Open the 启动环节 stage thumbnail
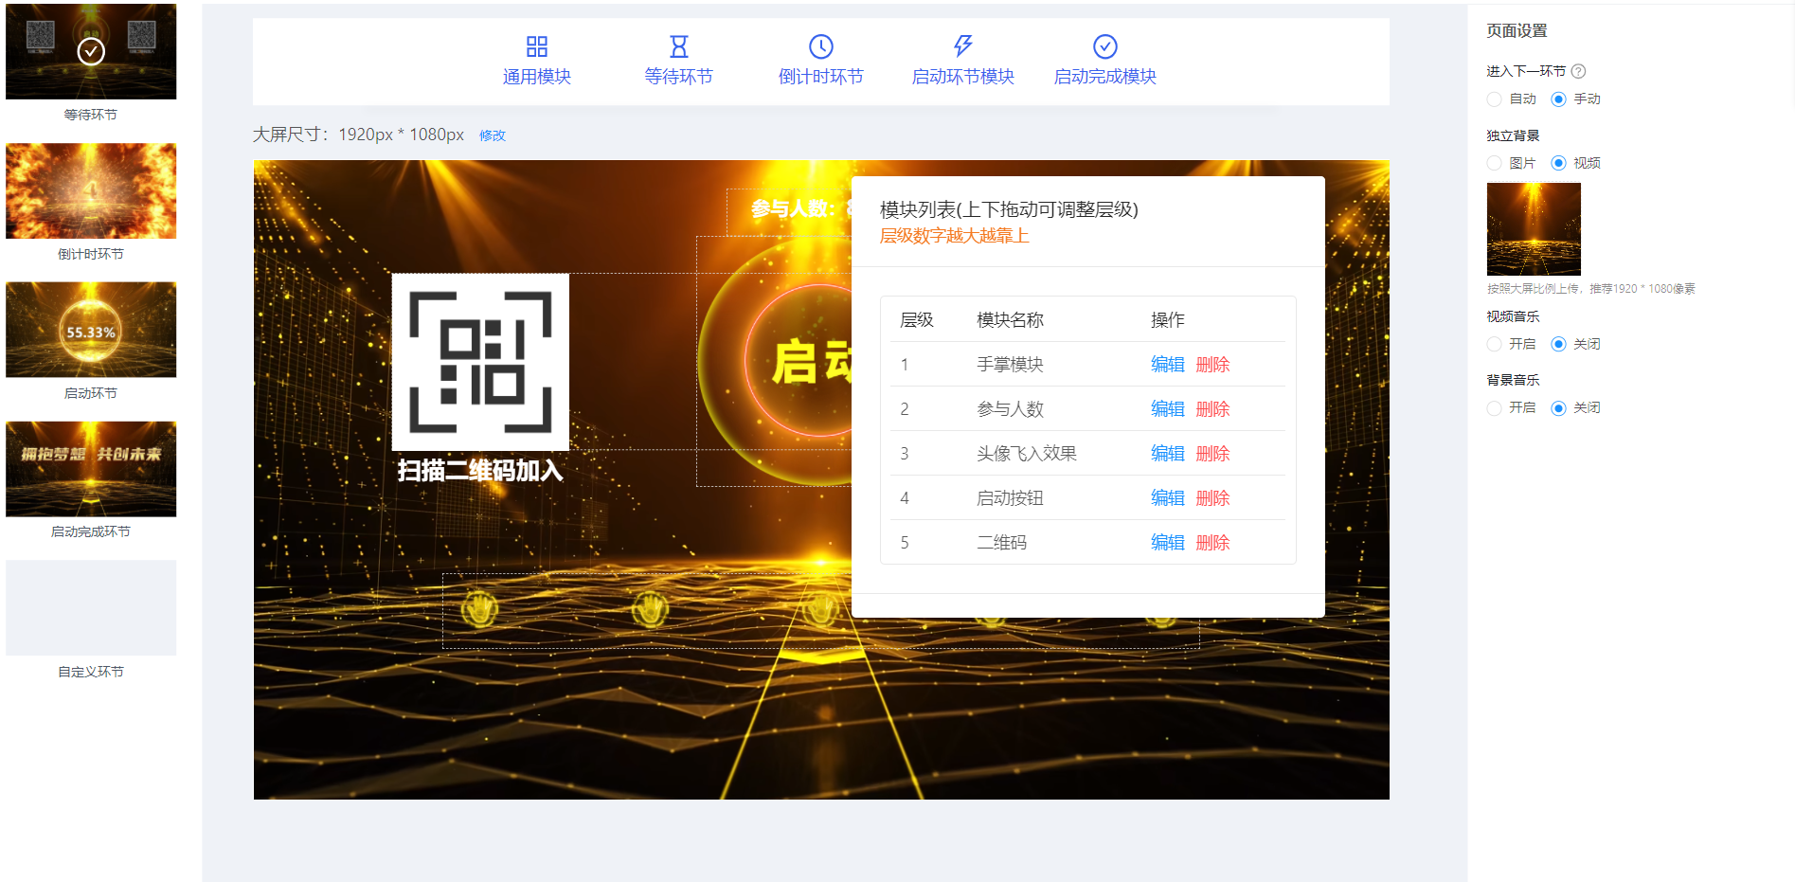Viewport: 1795px width, 882px height. pos(91,330)
